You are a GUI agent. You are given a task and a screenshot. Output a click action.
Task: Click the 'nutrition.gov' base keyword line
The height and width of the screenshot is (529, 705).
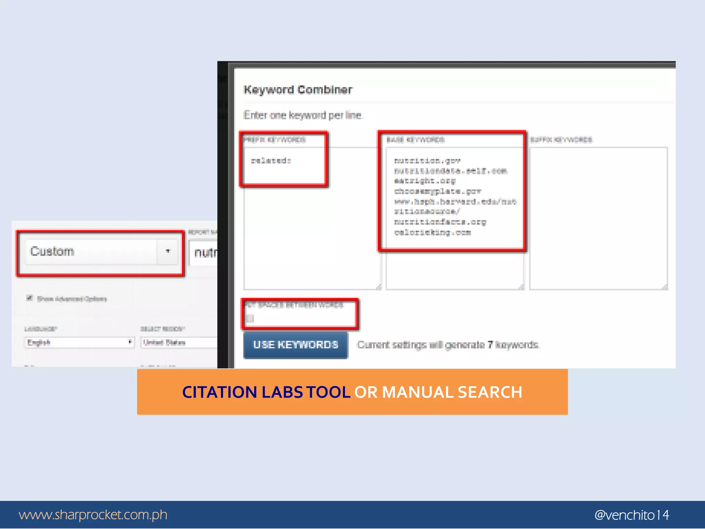pos(428,160)
